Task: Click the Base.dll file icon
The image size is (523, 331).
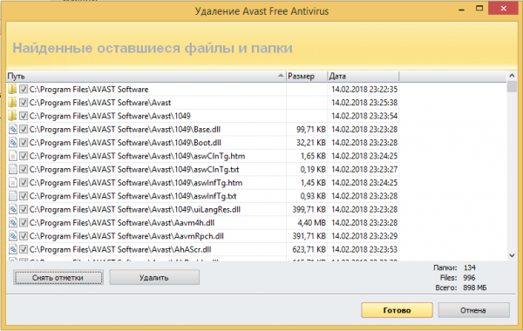Action: tap(13, 129)
